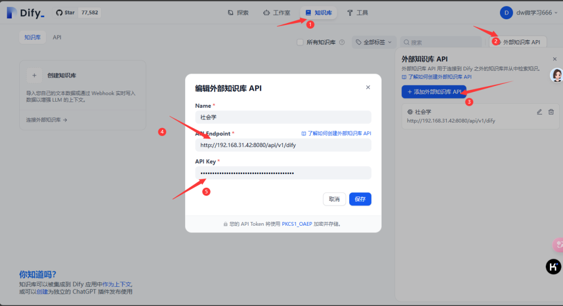Open the dw微学习666 account menu
563x306 pixels.
[533, 13]
